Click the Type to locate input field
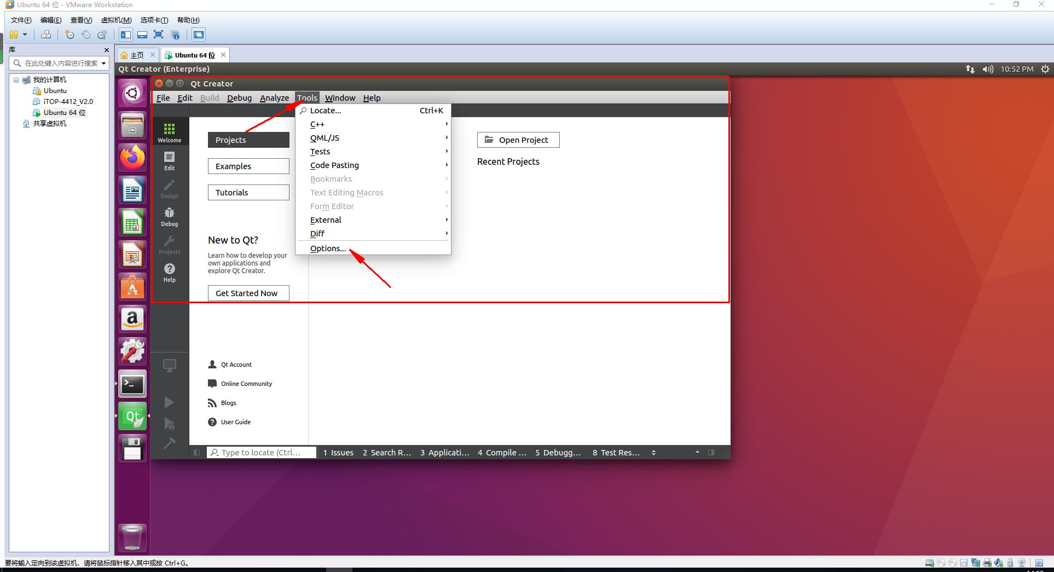Screen dimensions: 1054x572 [x=262, y=453]
